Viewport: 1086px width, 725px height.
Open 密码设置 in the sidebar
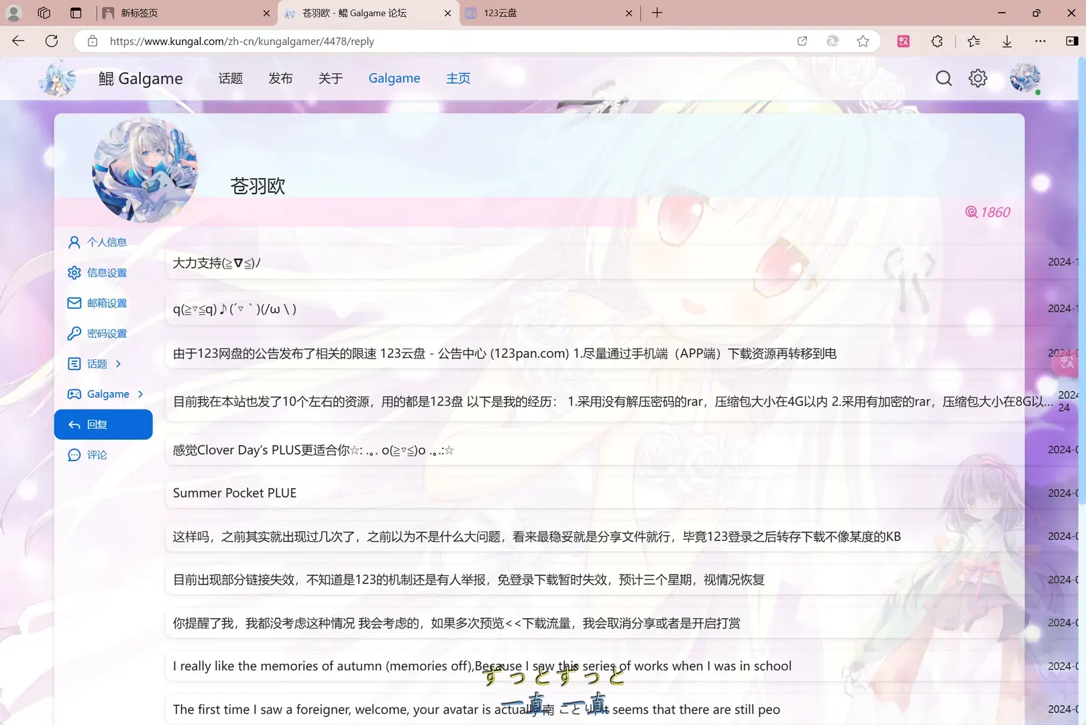click(103, 333)
